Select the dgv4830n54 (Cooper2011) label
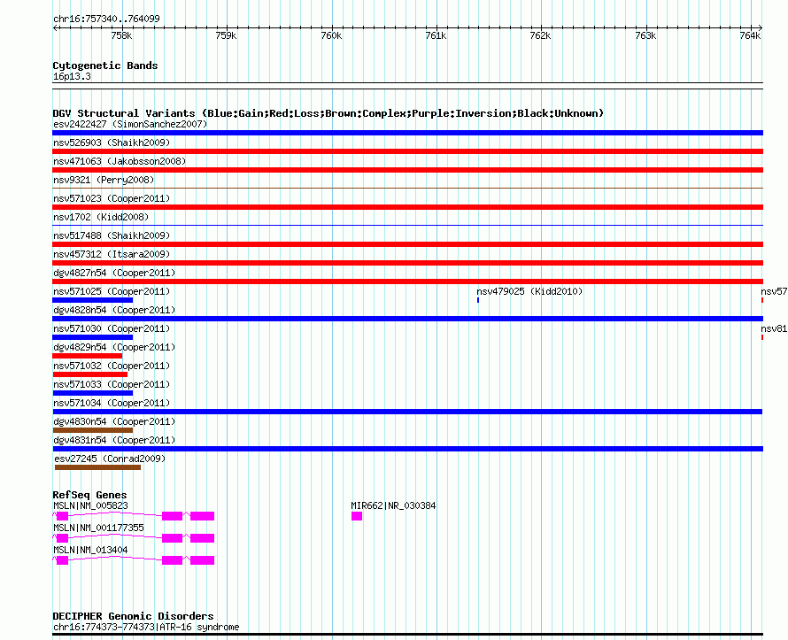Screen dimensions: 788x640 [x=114, y=421]
